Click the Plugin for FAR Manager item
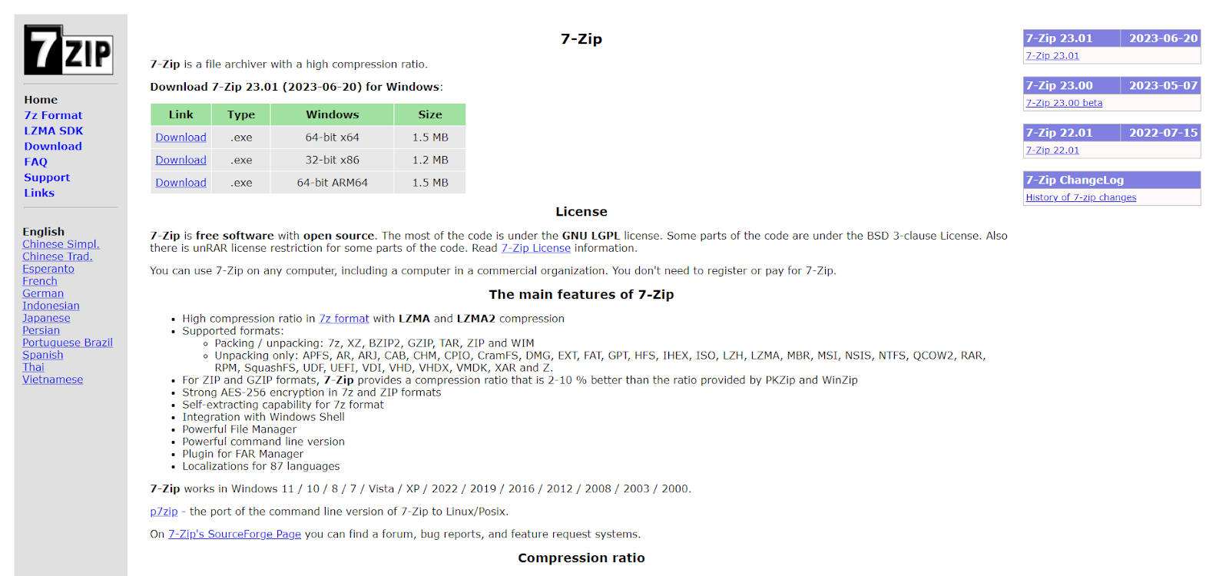 coord(243,454)
